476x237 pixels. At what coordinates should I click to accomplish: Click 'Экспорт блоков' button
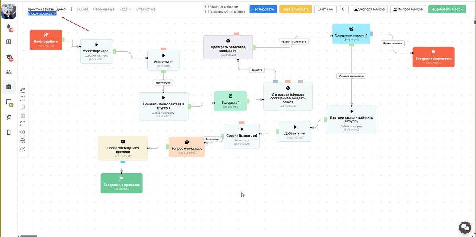369,9
